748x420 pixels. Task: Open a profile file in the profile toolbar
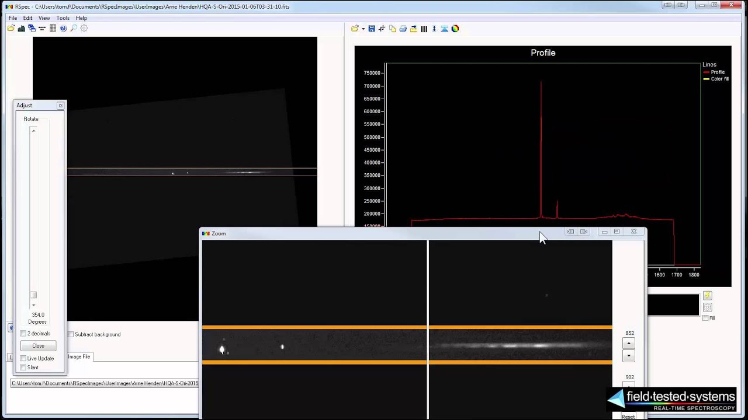click(x=355, y=29)
